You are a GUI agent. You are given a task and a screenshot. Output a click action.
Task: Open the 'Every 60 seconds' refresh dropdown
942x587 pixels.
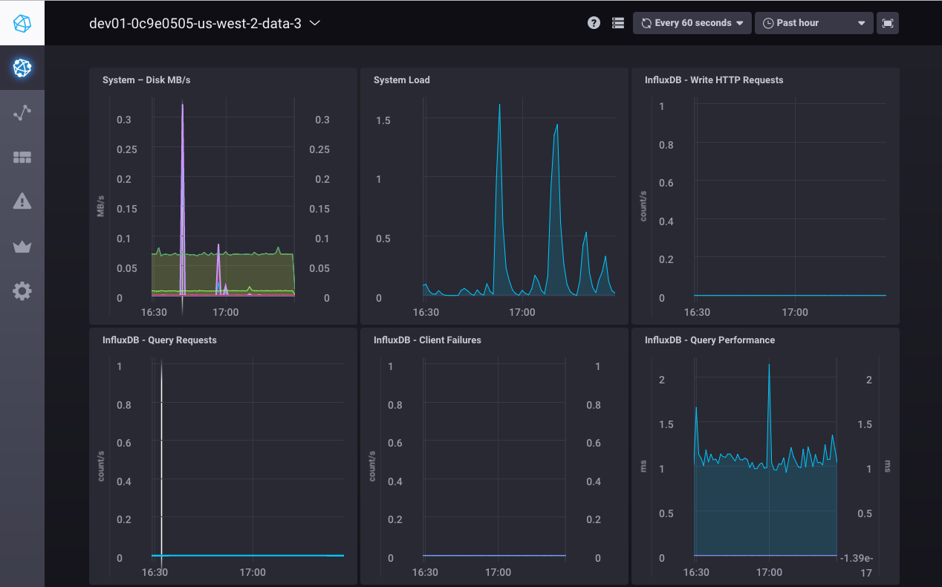click(692, 23)
